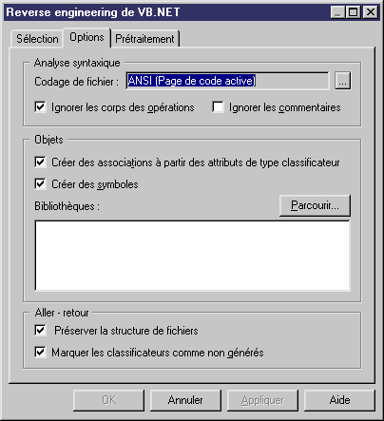Image resolution: width=384 pixels, height=421 pixels.
Task: Uncheck Ignorer les corps des opérations
Action: click(x=40, y=107)
